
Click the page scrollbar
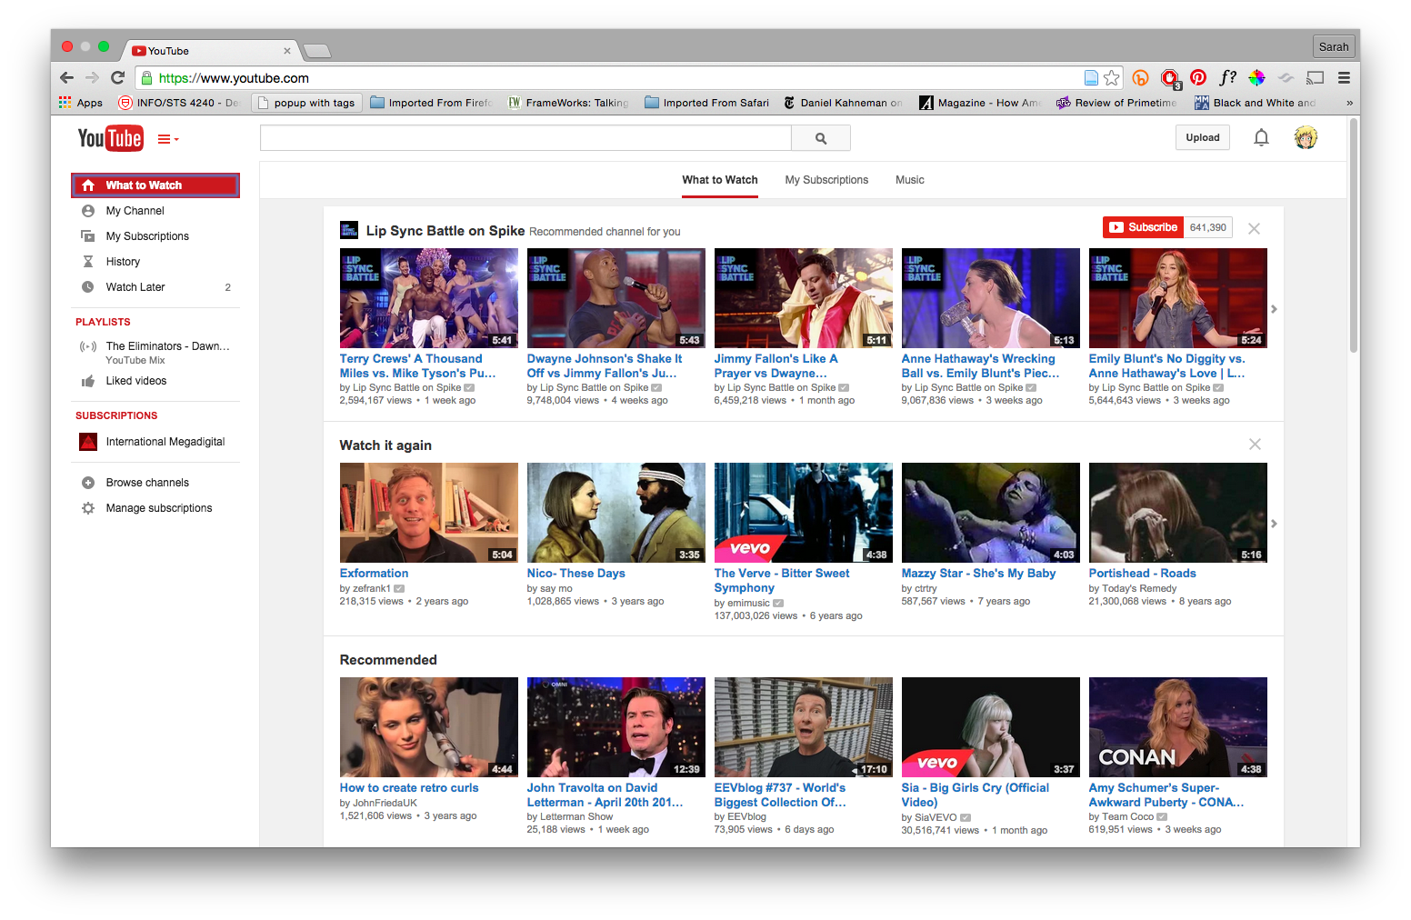point(1354,236)
